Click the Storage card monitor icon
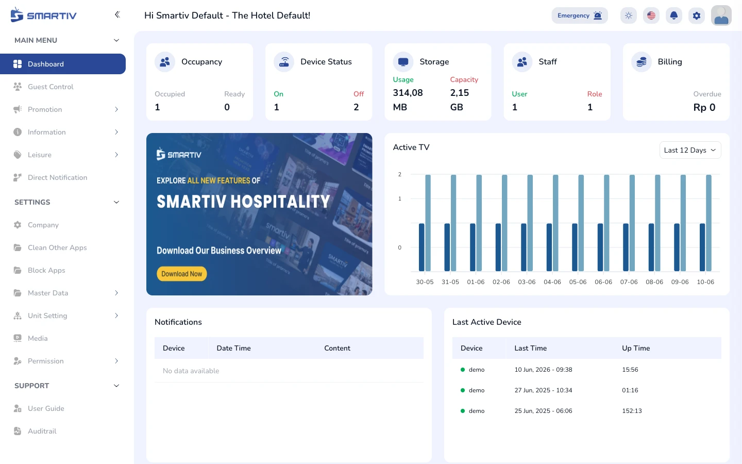Screen dimensions: 742x464 tap(403, 62)
